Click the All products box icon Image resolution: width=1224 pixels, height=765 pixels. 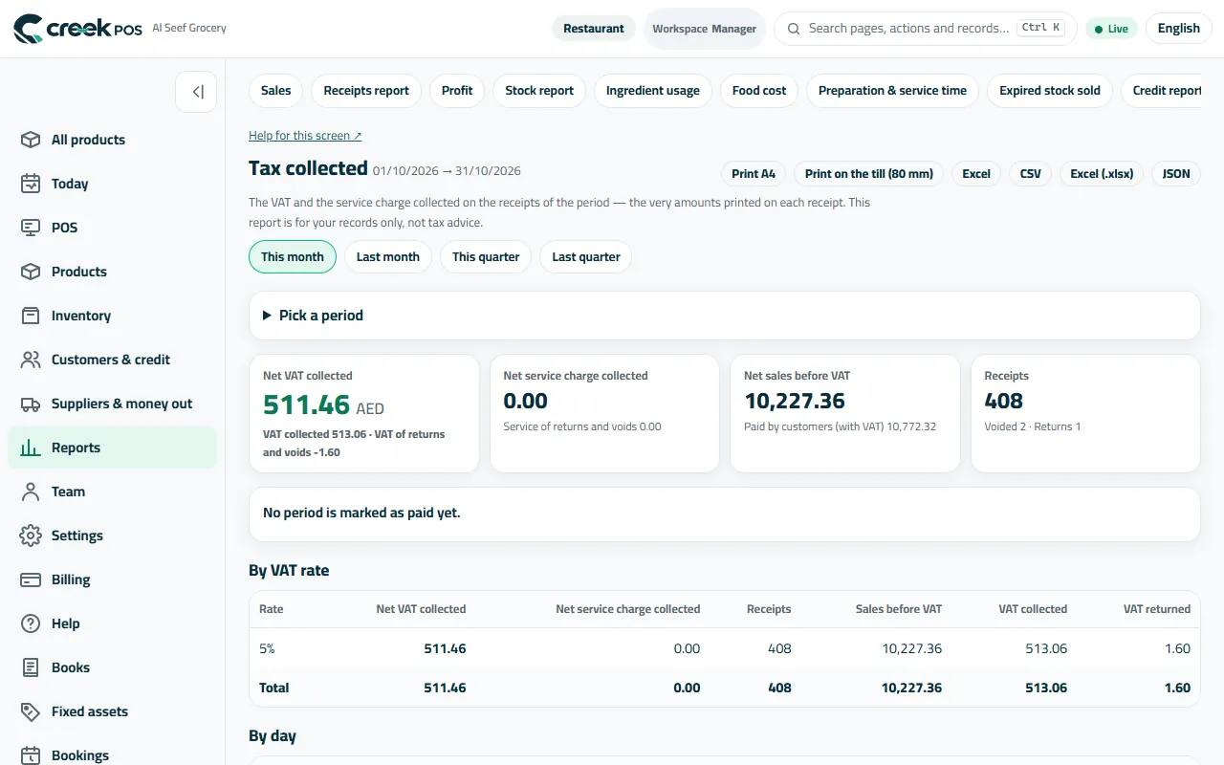pyautogui.click(x=31, y=140)
